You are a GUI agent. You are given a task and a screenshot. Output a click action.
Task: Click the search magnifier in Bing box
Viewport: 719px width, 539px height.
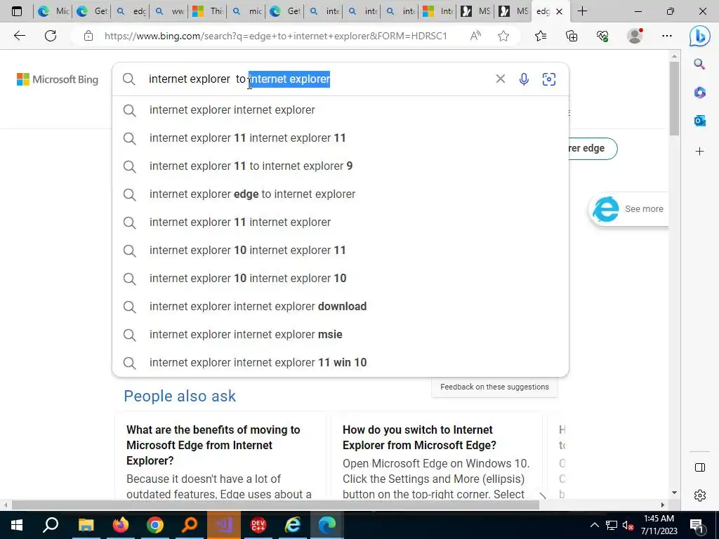129,79
